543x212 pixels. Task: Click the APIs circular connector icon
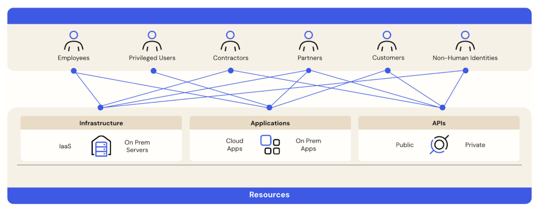(x=439, y=145)
